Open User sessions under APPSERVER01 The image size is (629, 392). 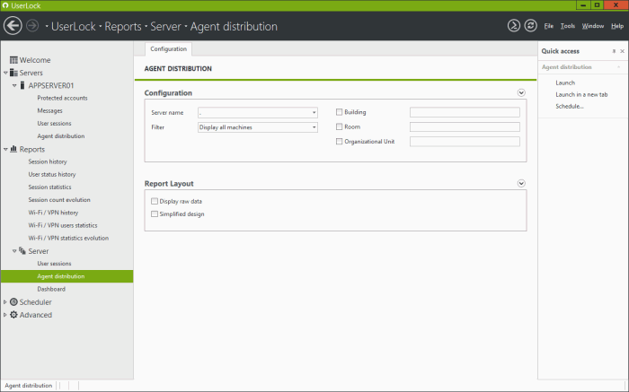pos(54,123)
